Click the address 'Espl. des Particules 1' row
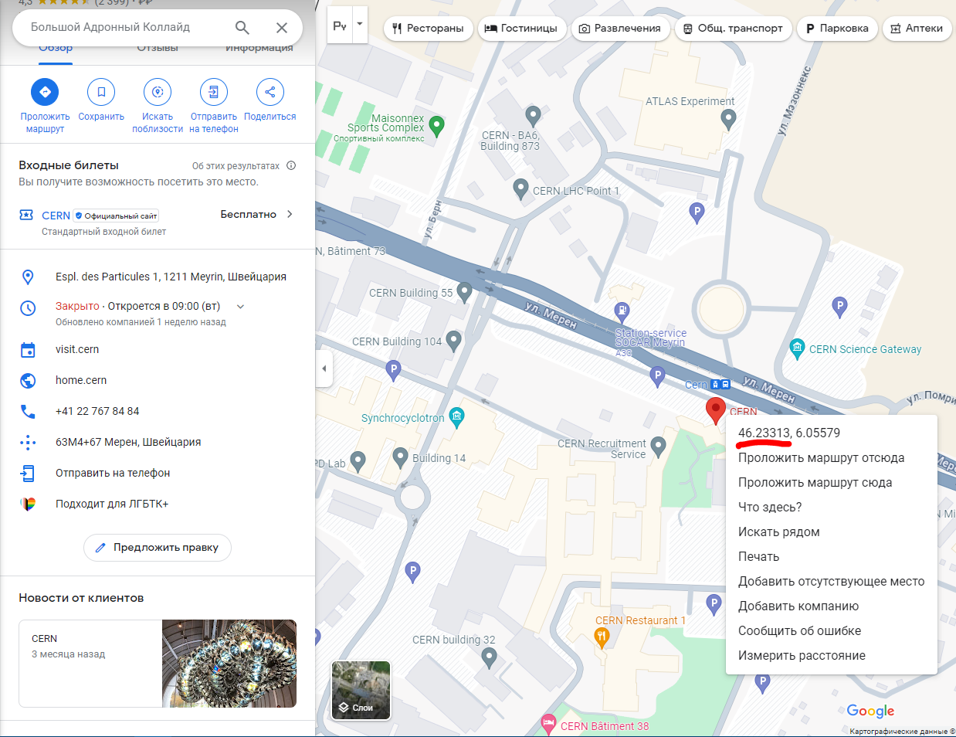 coord(158,277)
